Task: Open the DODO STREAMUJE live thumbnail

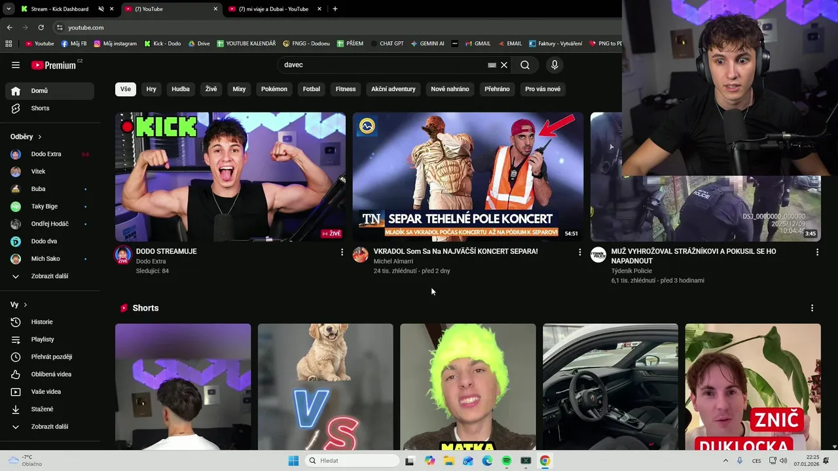Action: (230, 177)
